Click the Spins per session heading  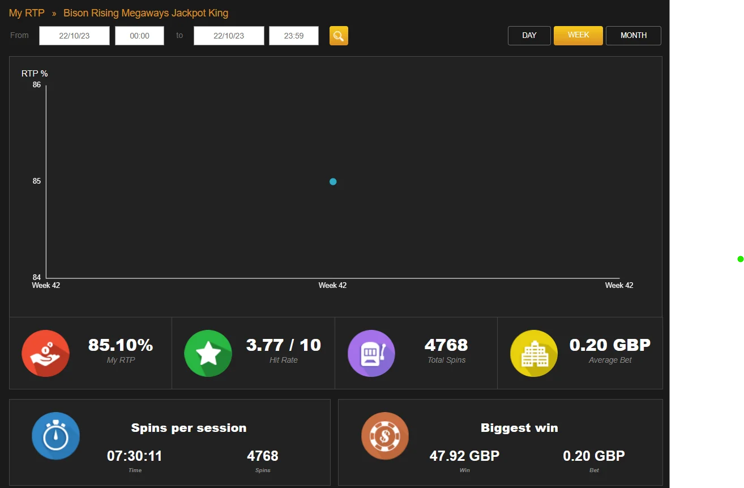[x=189, y=428]
